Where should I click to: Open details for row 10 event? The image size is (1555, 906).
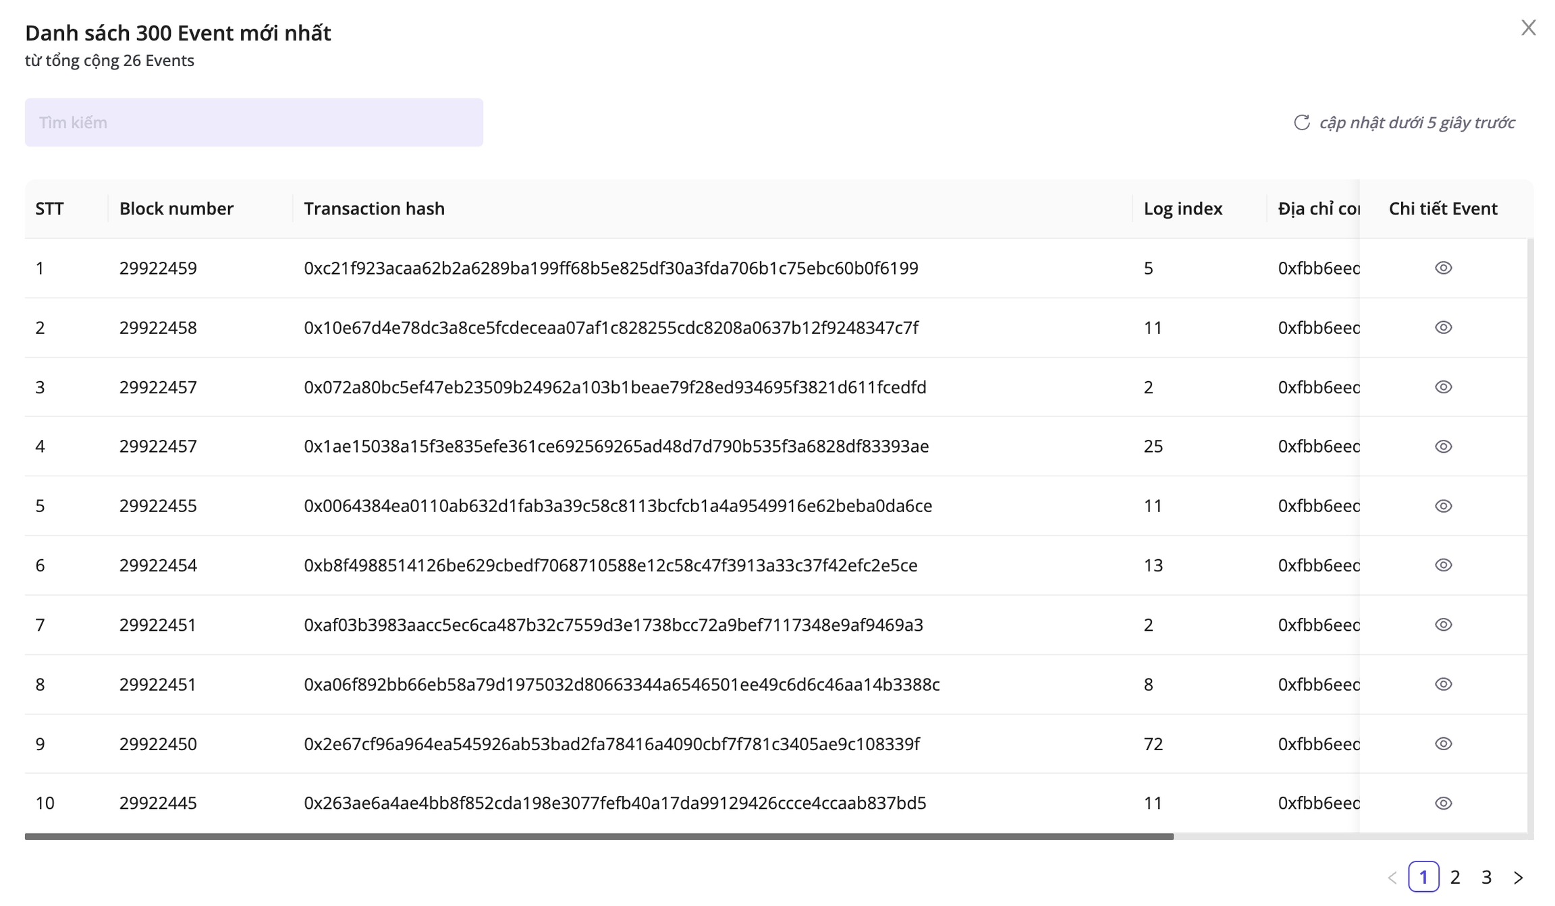[x=1443, y=803]
